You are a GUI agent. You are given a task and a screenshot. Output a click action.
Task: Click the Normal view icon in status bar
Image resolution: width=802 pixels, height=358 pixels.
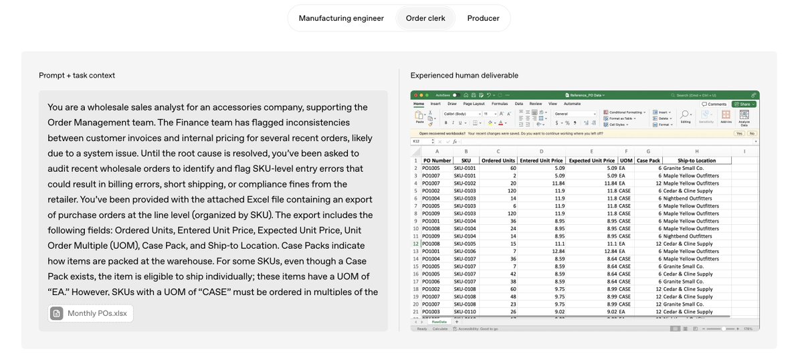675,329
